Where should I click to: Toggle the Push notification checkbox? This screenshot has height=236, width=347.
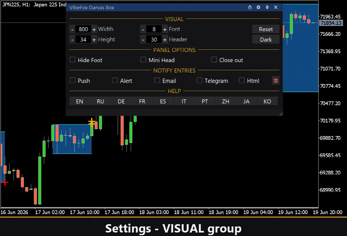(x=73, y=80)
